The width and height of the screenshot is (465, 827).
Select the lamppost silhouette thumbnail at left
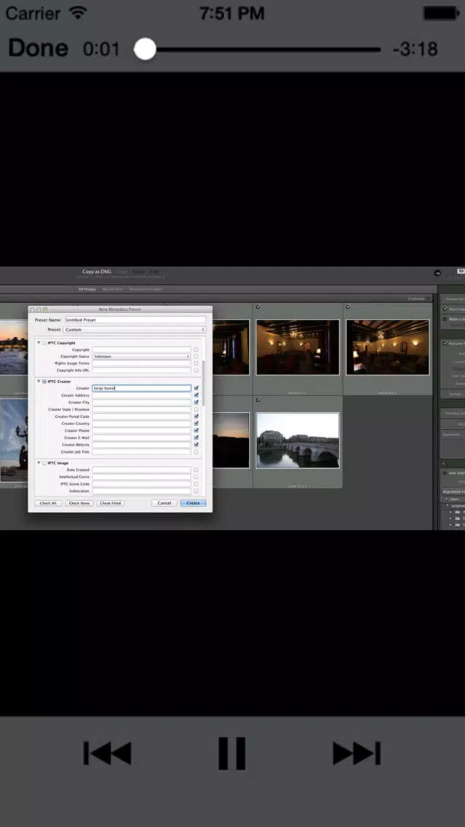coord(14,440)
